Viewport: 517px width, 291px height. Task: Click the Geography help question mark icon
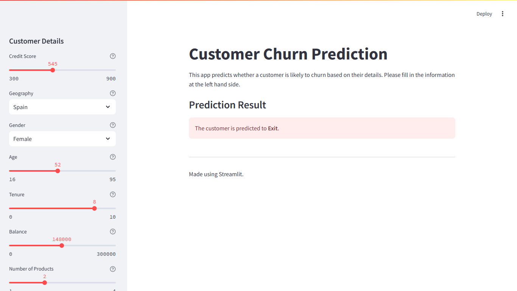click(113, 93)
